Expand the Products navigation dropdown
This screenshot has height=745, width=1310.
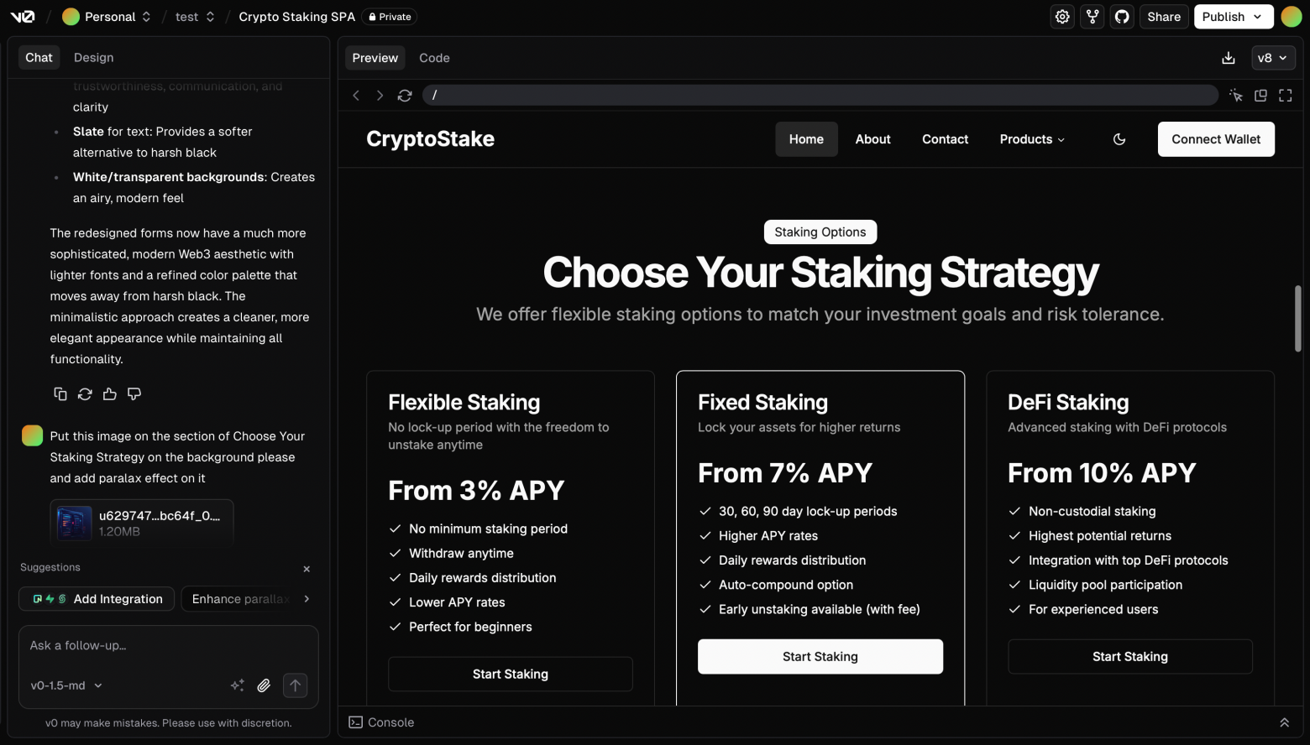pos(1032,139)
